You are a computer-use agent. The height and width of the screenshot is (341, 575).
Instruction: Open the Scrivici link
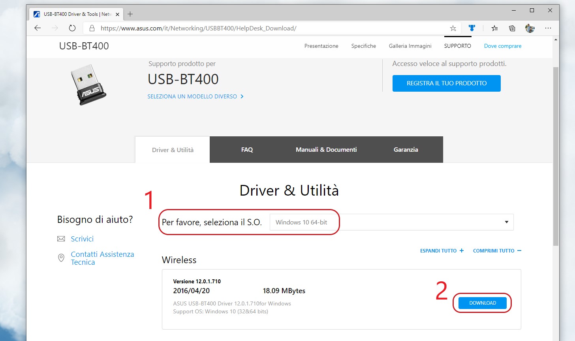pos(82,239)
